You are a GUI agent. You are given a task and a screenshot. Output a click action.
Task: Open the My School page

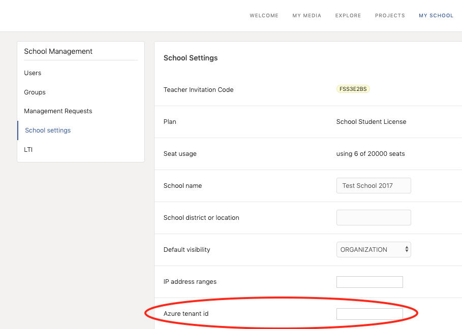pos(436,16)
